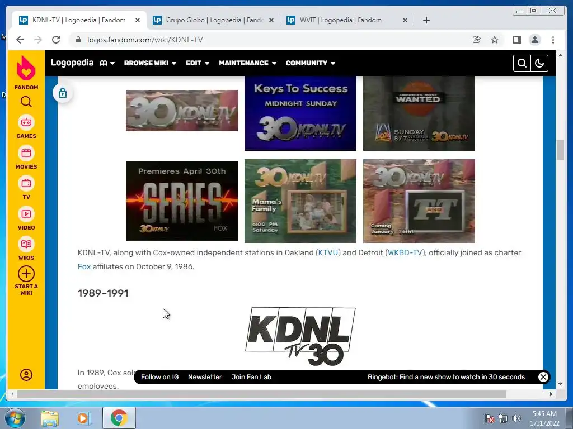Click the Chrome taskbar icon
Screen dimensions: 573x429
(119, 418)
